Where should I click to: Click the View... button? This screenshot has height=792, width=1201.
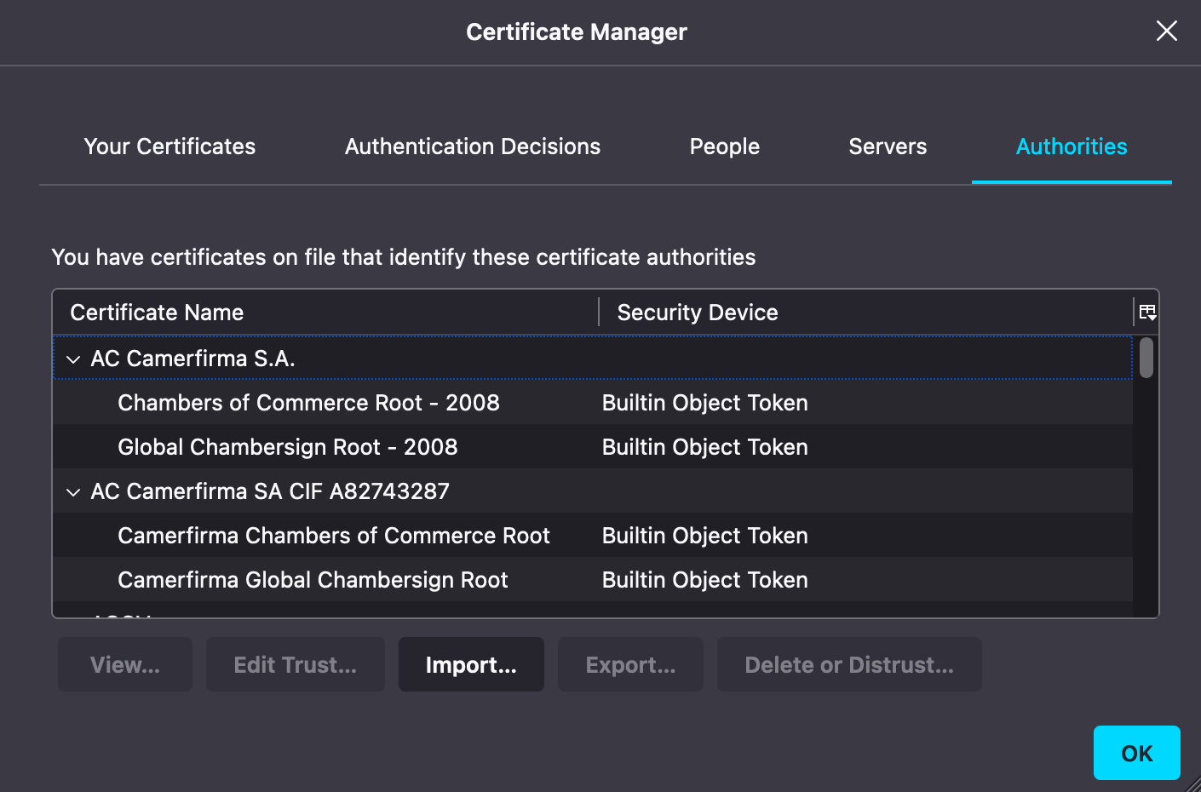(x=125, y=664)
